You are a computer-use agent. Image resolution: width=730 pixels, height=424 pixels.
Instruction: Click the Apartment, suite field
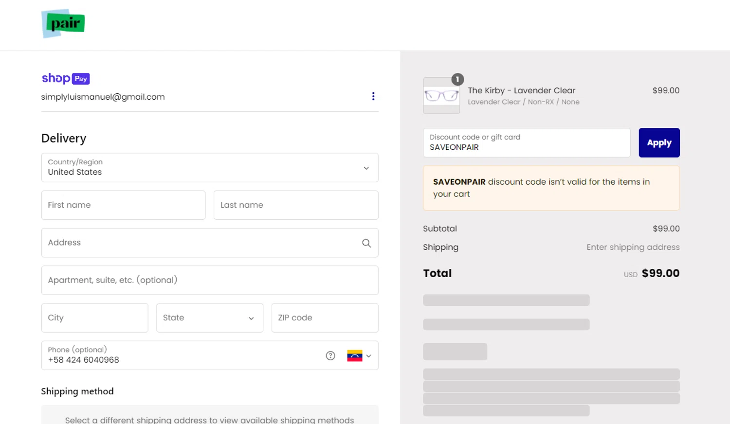pyautogui.click(x=210, y=281)
